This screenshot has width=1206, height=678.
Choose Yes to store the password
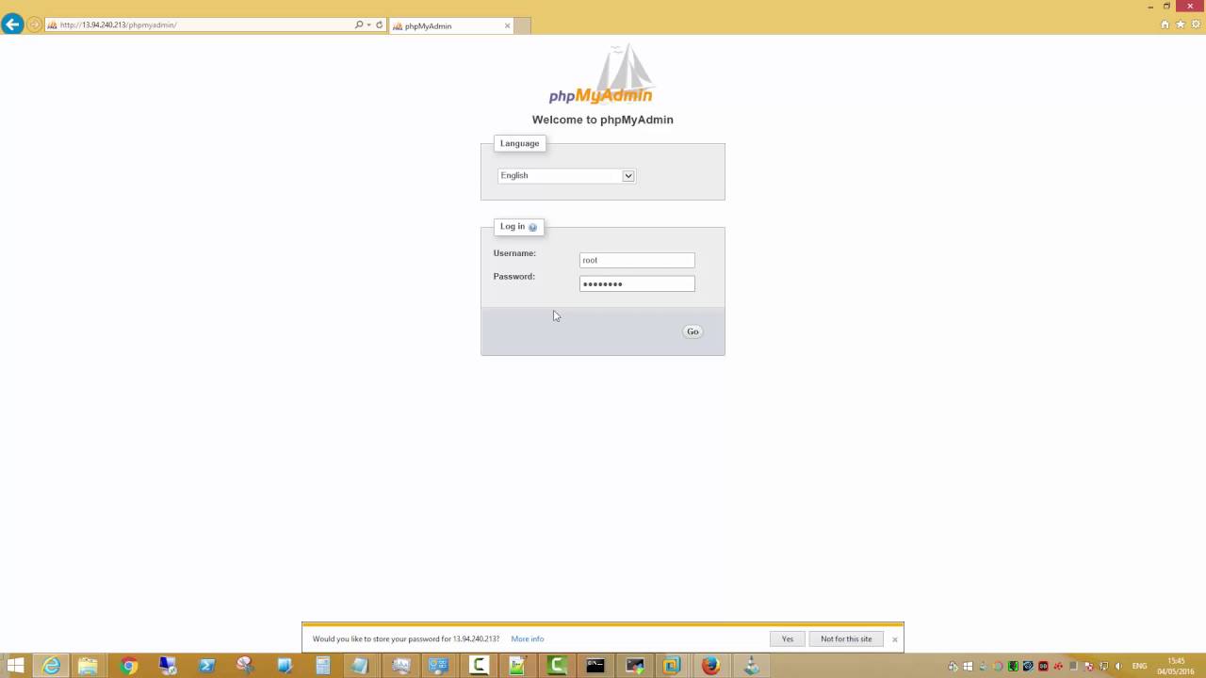point(787,638)
